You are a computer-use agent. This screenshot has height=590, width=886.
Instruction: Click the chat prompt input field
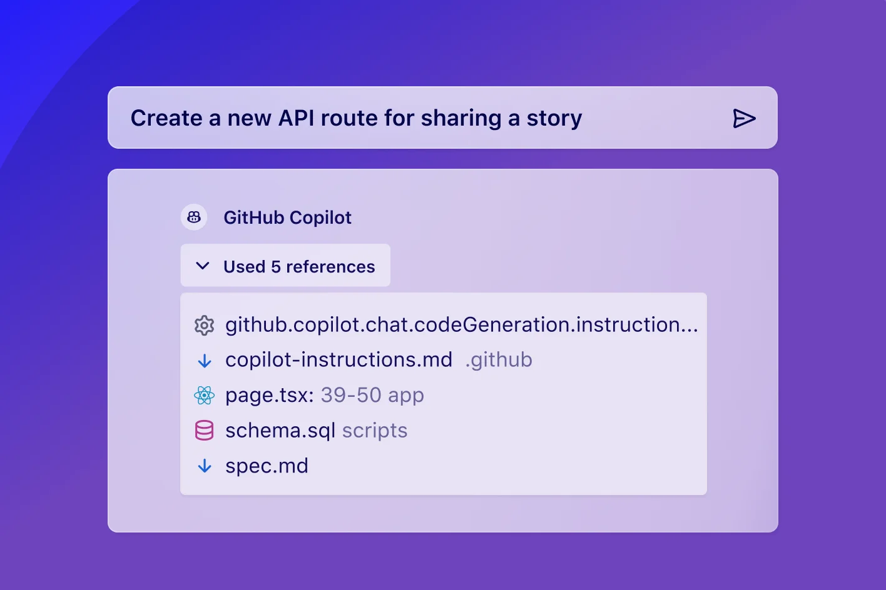point(442,117)
